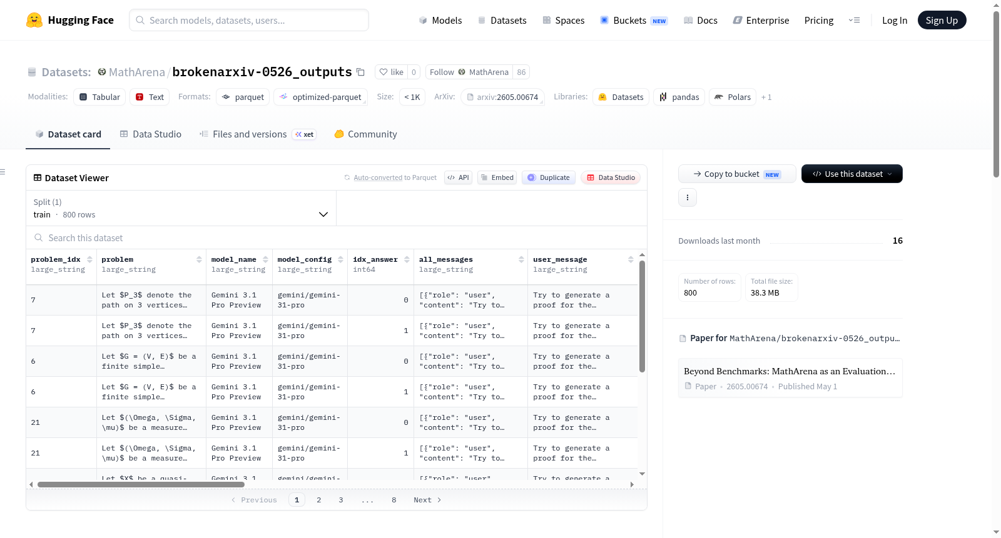
Task: Open the arxiv:2605.00674 tag
Action: pos(502,97)
